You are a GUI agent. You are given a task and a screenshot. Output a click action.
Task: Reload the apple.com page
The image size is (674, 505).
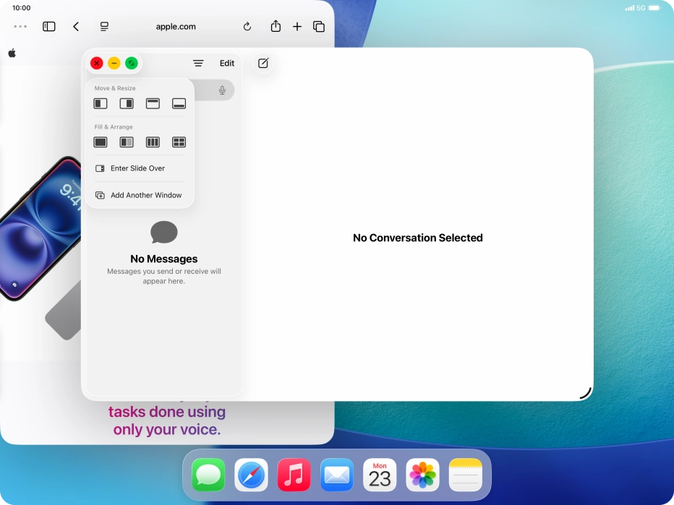click(x=247, y=26)
